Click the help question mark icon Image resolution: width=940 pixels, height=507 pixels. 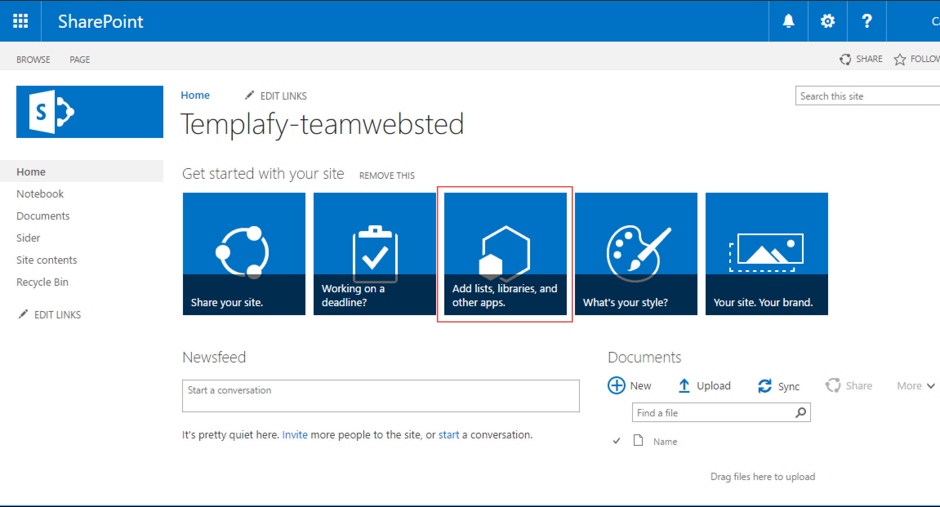point(866,21)
